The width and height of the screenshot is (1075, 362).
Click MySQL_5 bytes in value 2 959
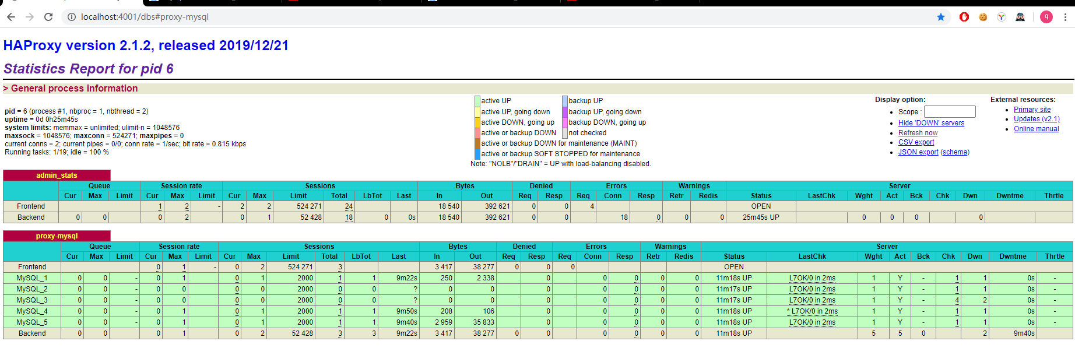(443, 322)
